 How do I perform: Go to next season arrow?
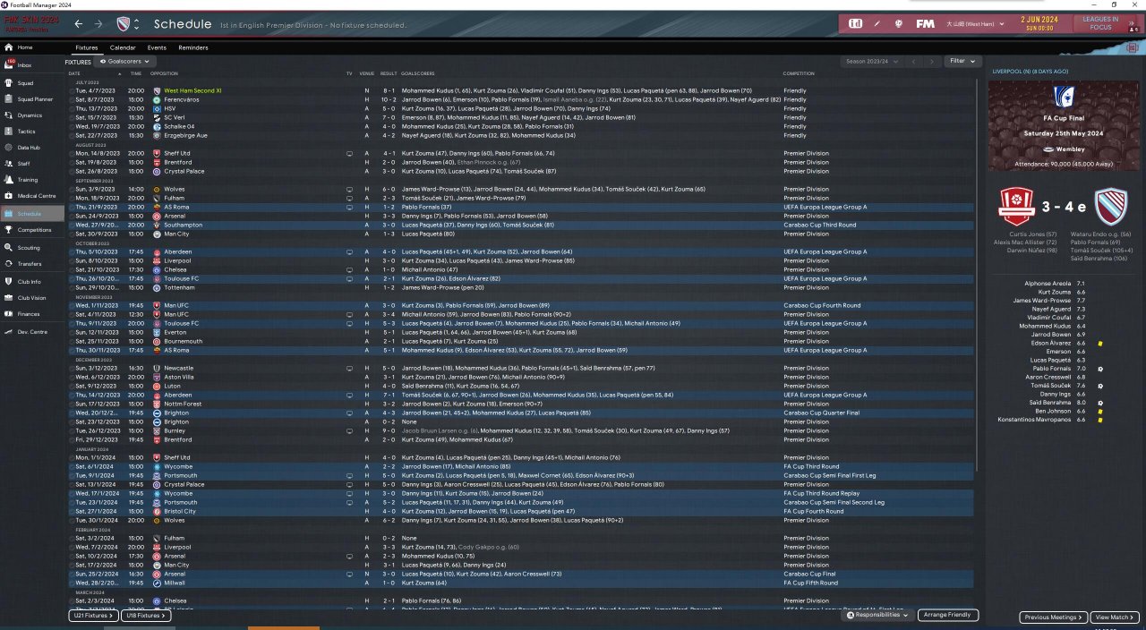click(932, 62)
